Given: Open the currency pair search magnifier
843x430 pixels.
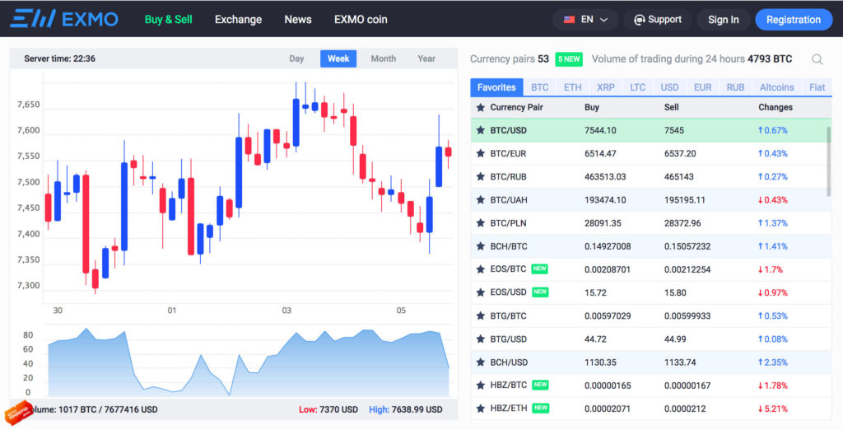Looking at the screenshot, I should click(817, 59).
